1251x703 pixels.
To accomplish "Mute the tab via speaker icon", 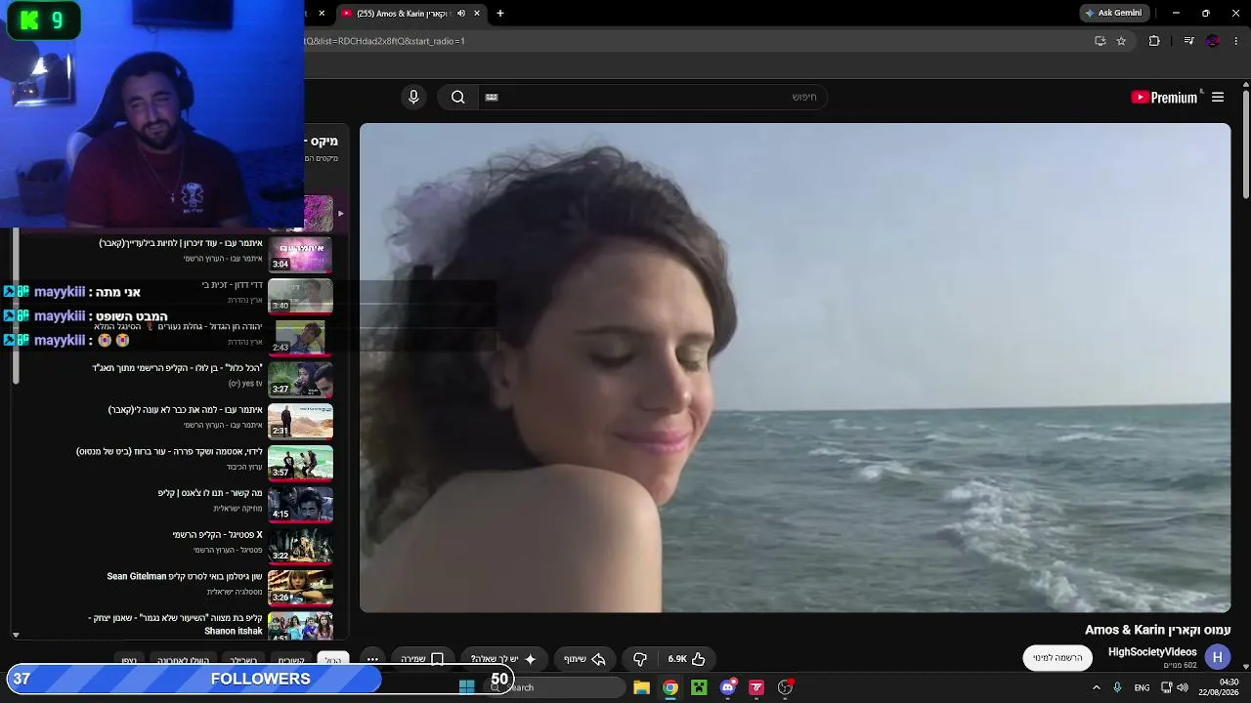I will pyautogui.click(x=461, y=13).
